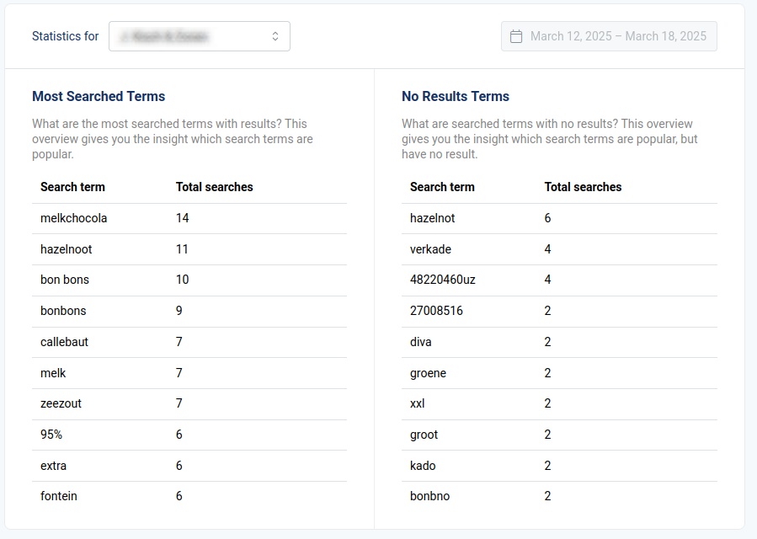Click the calendar icon in date field
The width and height of the screenshot is (757, 539).
516,36
